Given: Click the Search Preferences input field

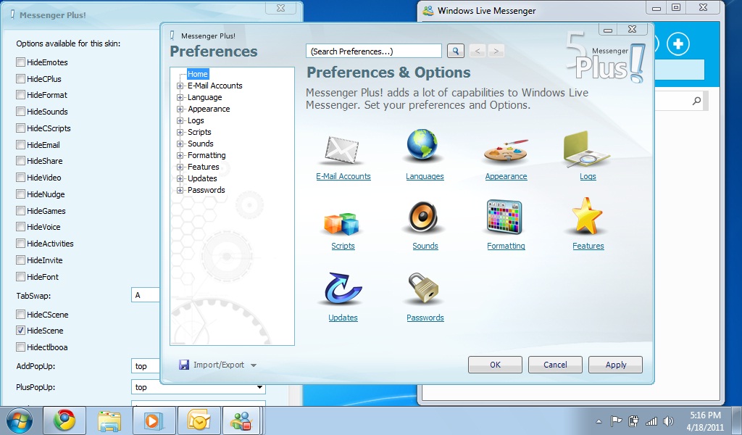Looking at the screenshot, I should 374,51.
